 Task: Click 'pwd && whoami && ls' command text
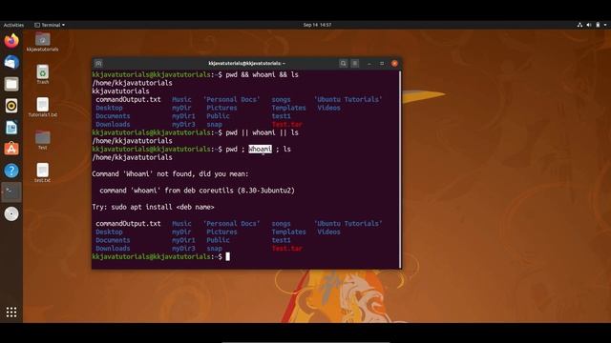click(262, 74)
